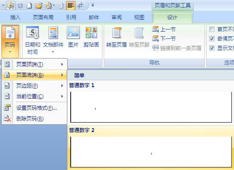
Task: Insert 剪贴画 clip art
Action: click(x=91, y=37)
